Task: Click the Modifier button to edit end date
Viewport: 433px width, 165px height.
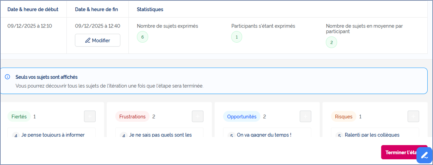Action: tap(98, 40)
